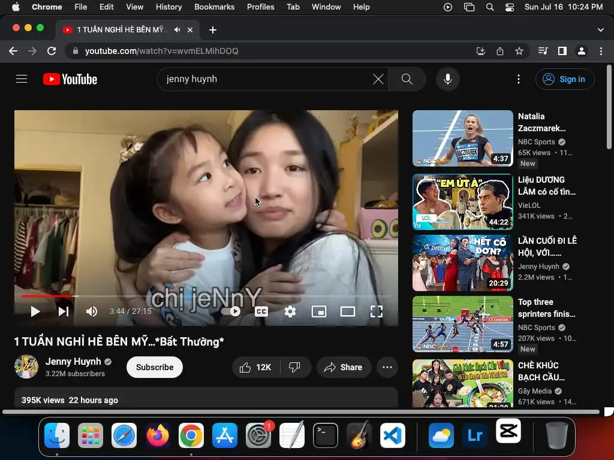Open the Jenny Huynh channel name link
The height and width of the screenshot is (460, 614).
click(x=73, y=361)
